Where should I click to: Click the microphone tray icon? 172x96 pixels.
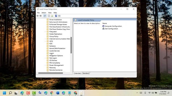145,93
